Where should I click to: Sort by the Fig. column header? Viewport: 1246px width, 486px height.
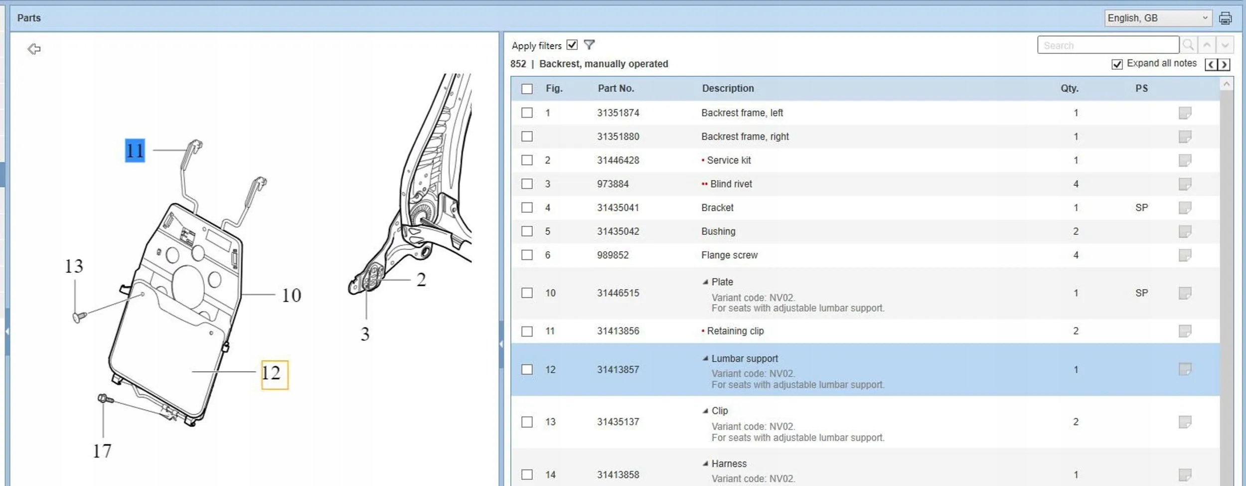pos(554,88)
